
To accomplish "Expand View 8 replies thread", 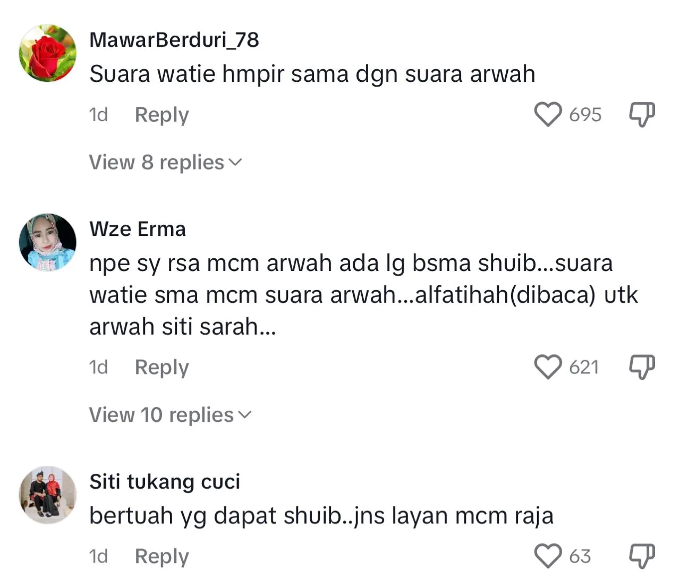I will 165,162.
